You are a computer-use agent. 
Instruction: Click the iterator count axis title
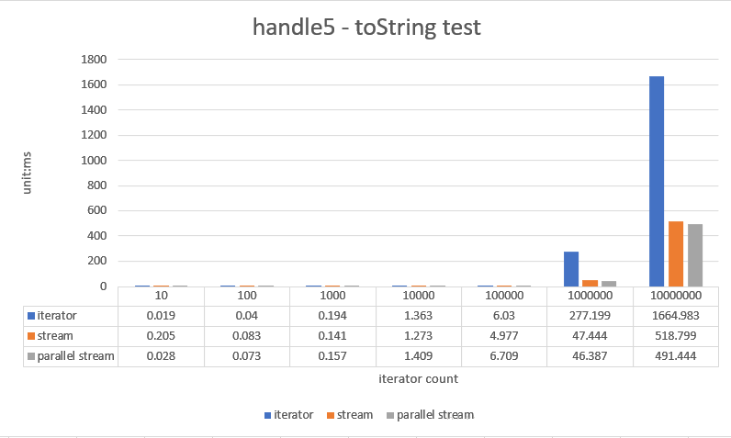point(418,379)
